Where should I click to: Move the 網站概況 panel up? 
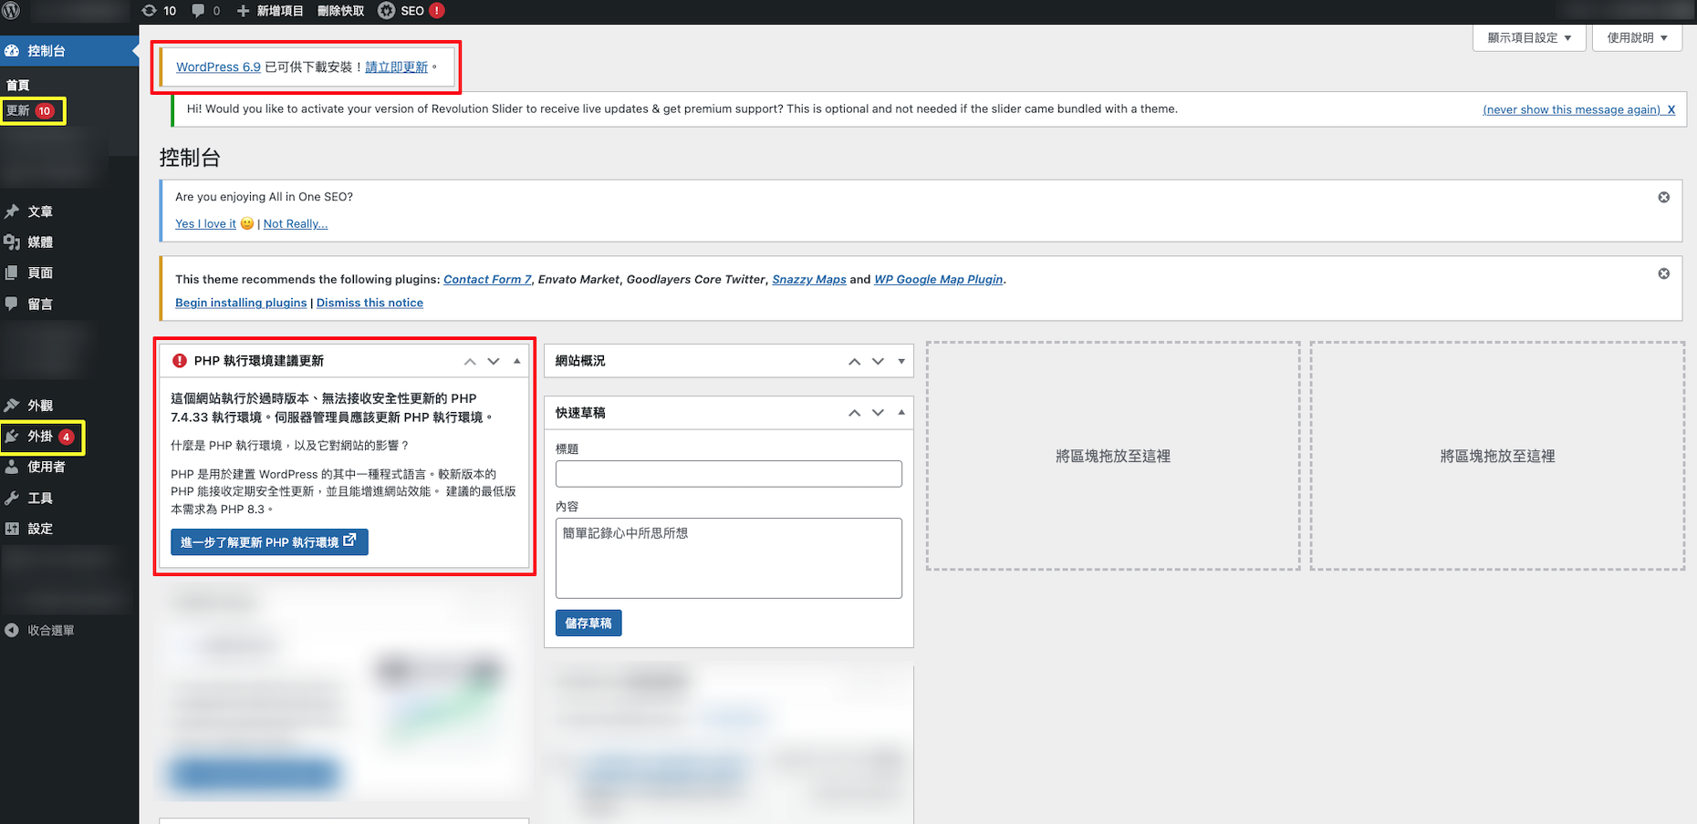click(x=854, y=362)
